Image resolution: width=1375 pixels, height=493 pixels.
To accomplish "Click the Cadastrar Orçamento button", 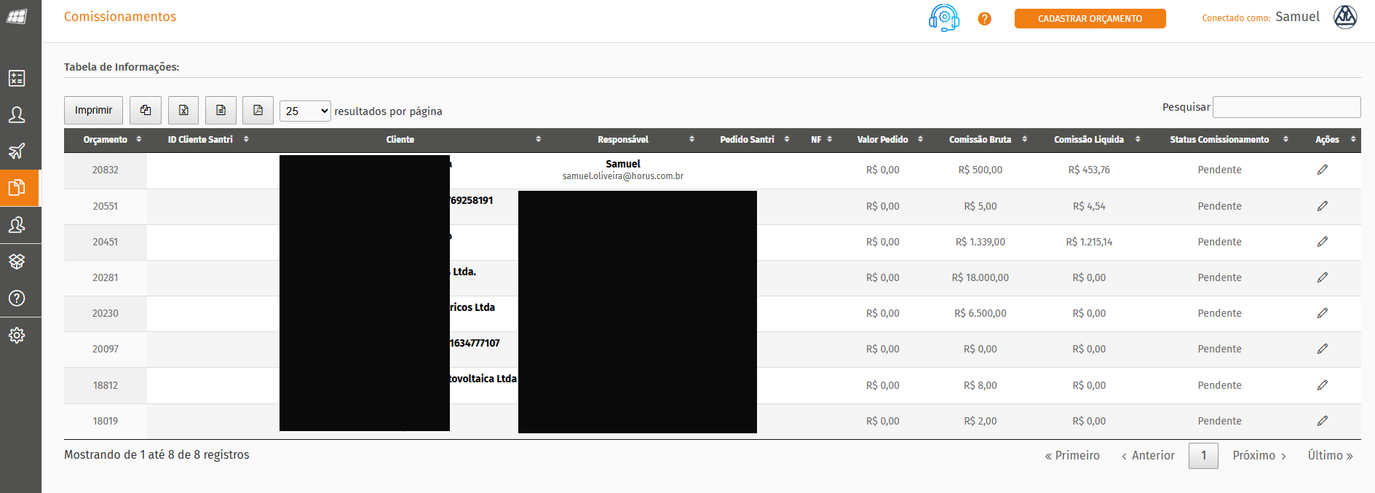I will pos(1090,19).
